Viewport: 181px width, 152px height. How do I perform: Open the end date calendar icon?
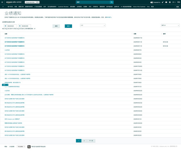pos(20,26)
